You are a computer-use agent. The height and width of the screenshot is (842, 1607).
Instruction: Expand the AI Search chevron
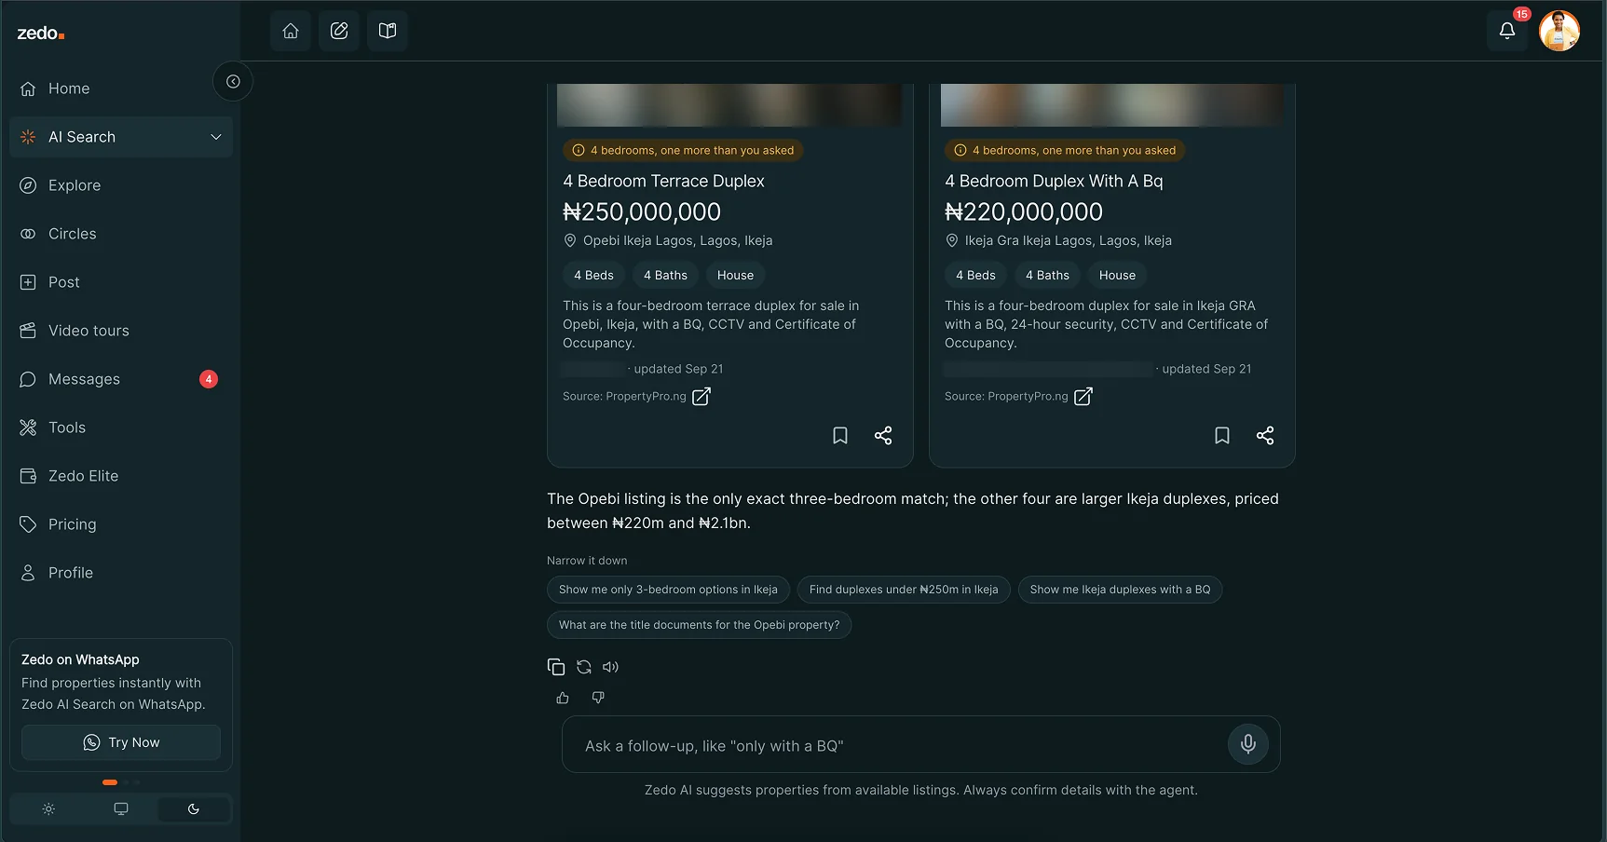216,137
